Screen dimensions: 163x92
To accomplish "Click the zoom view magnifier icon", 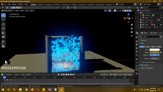I will tap(132, 25).
